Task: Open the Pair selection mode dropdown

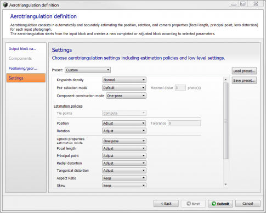Action: point(124,88)
